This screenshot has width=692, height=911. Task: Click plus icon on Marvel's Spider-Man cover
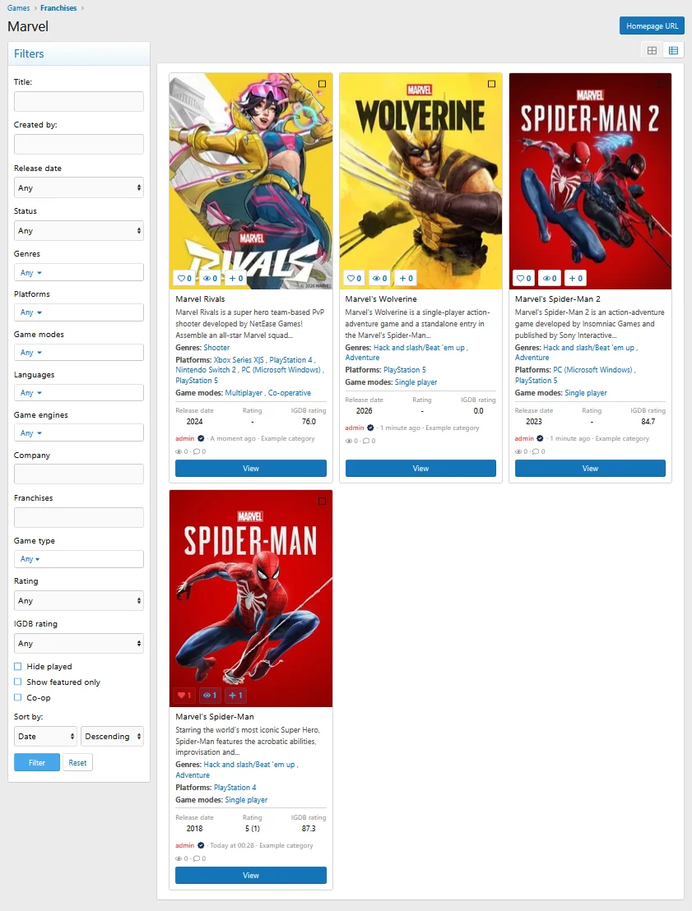coord(235,695)
